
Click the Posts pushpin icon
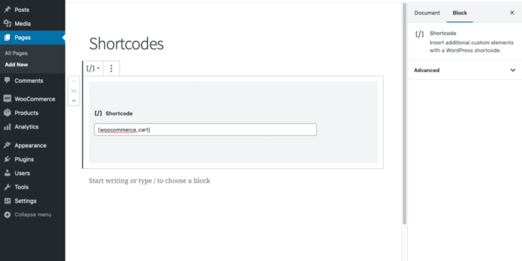pyautogui.click(x=7, y=10)
